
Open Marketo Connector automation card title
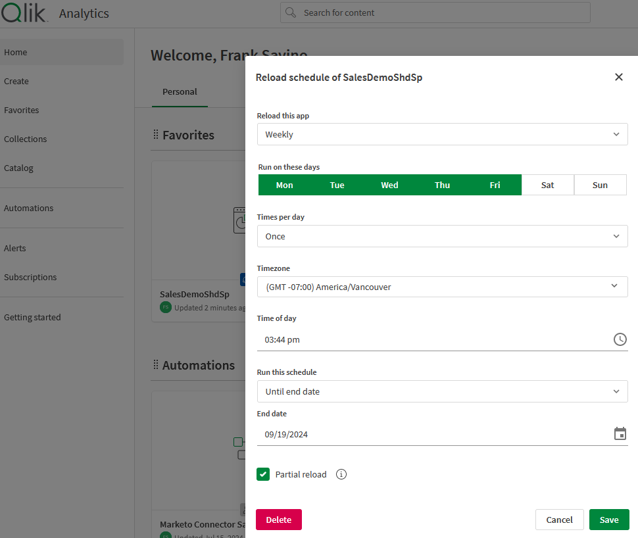(203, 524)
